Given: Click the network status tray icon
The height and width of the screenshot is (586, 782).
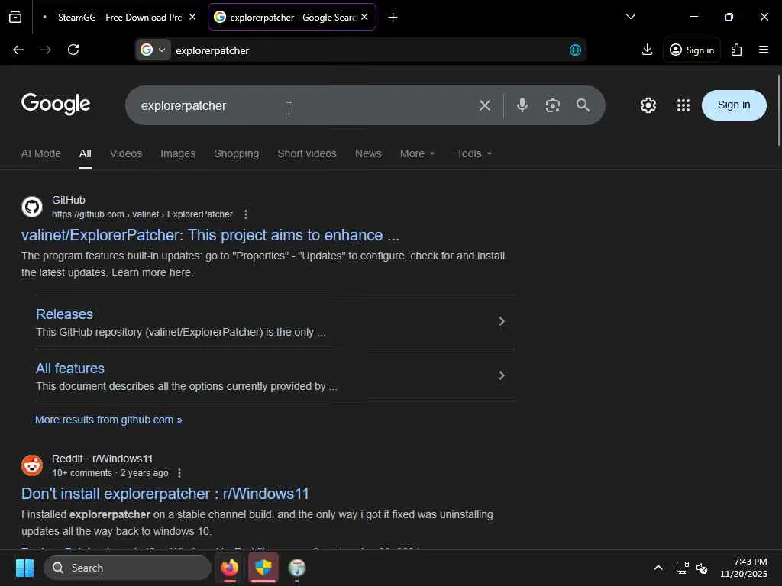Looking at the screenshot, I should (x=682, y=568).
